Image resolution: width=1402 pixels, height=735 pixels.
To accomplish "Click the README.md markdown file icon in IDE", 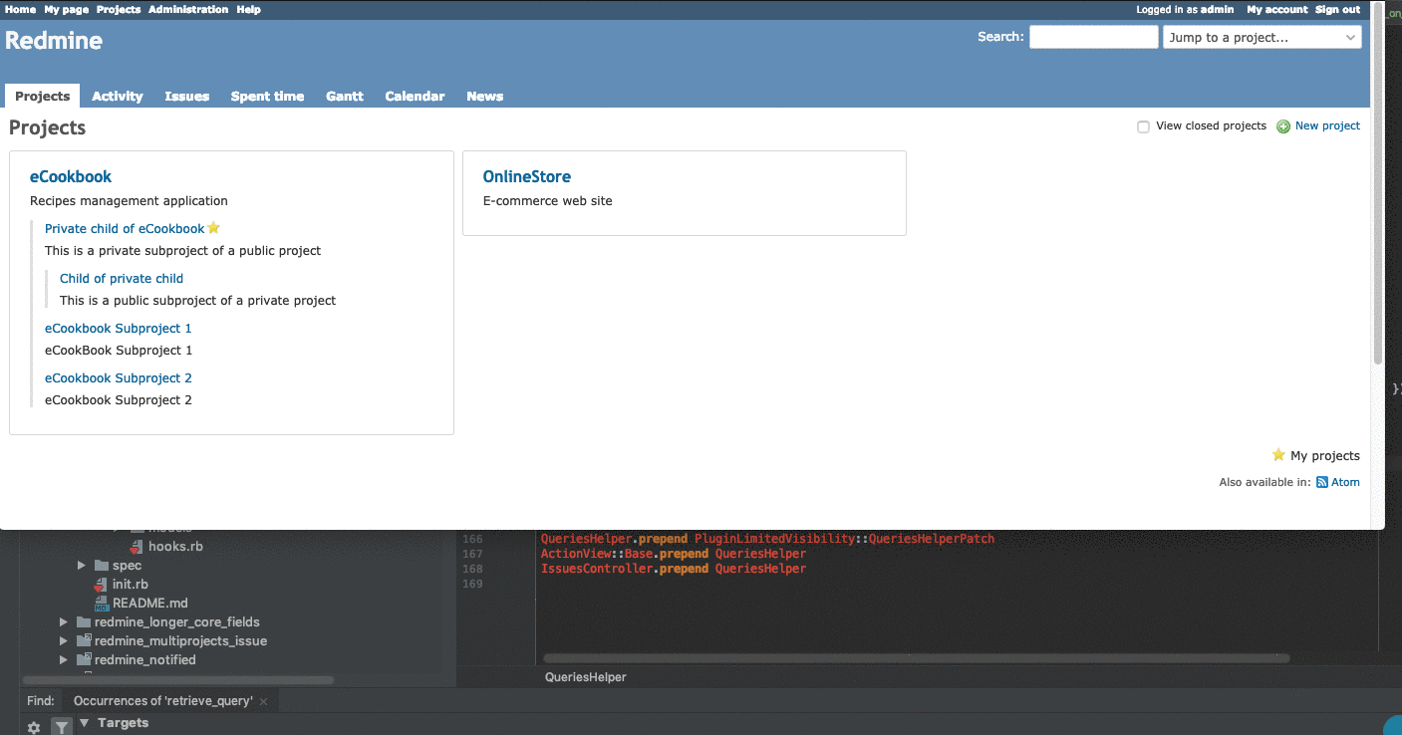I will pos(101,604).
